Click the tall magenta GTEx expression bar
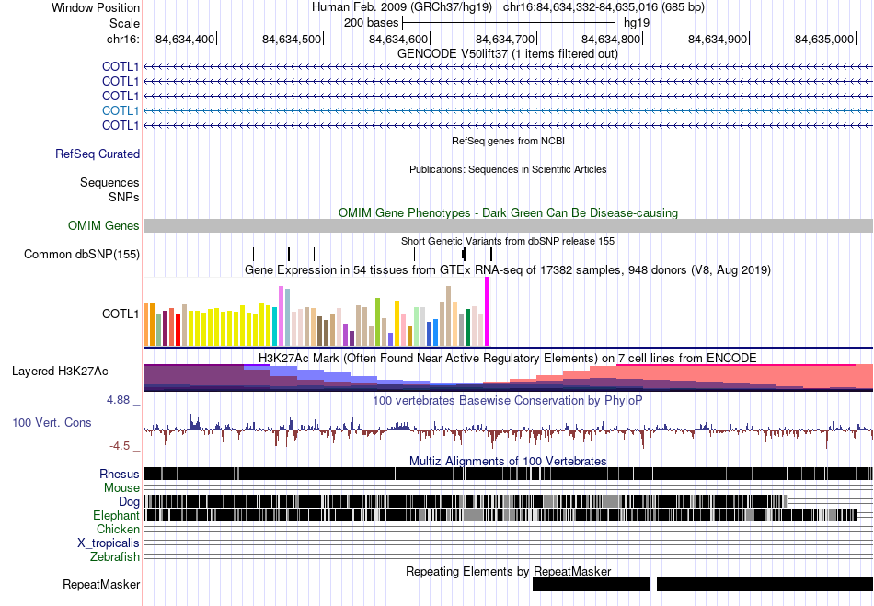The image size is (874, 606). 488,312
